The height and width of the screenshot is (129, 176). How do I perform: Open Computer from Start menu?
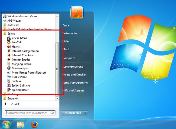click(x=69, y=58)
